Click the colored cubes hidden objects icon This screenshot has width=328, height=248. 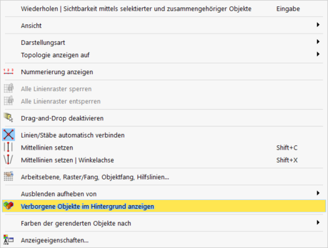8,206
